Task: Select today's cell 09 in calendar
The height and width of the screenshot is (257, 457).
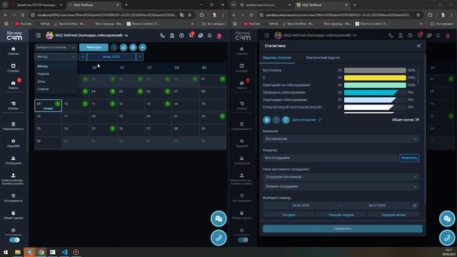Action: pos(48,106)
